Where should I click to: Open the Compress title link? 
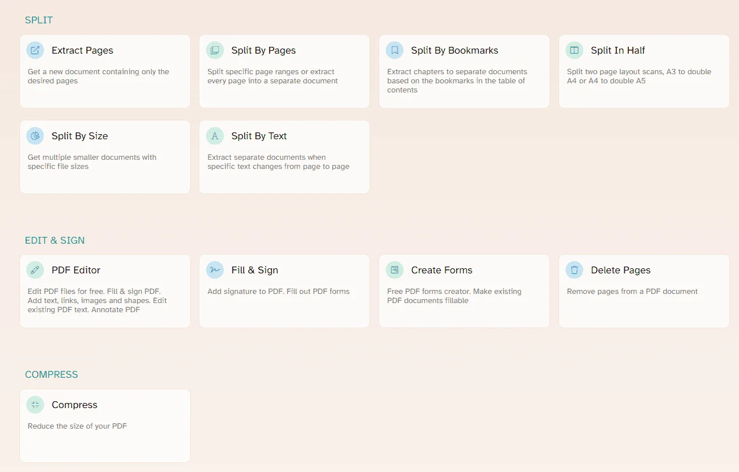pyautogui.click(x=74, y=405)
